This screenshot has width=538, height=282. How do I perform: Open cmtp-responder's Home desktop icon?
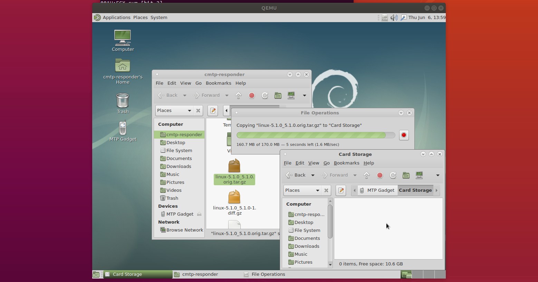coord(123,71)
